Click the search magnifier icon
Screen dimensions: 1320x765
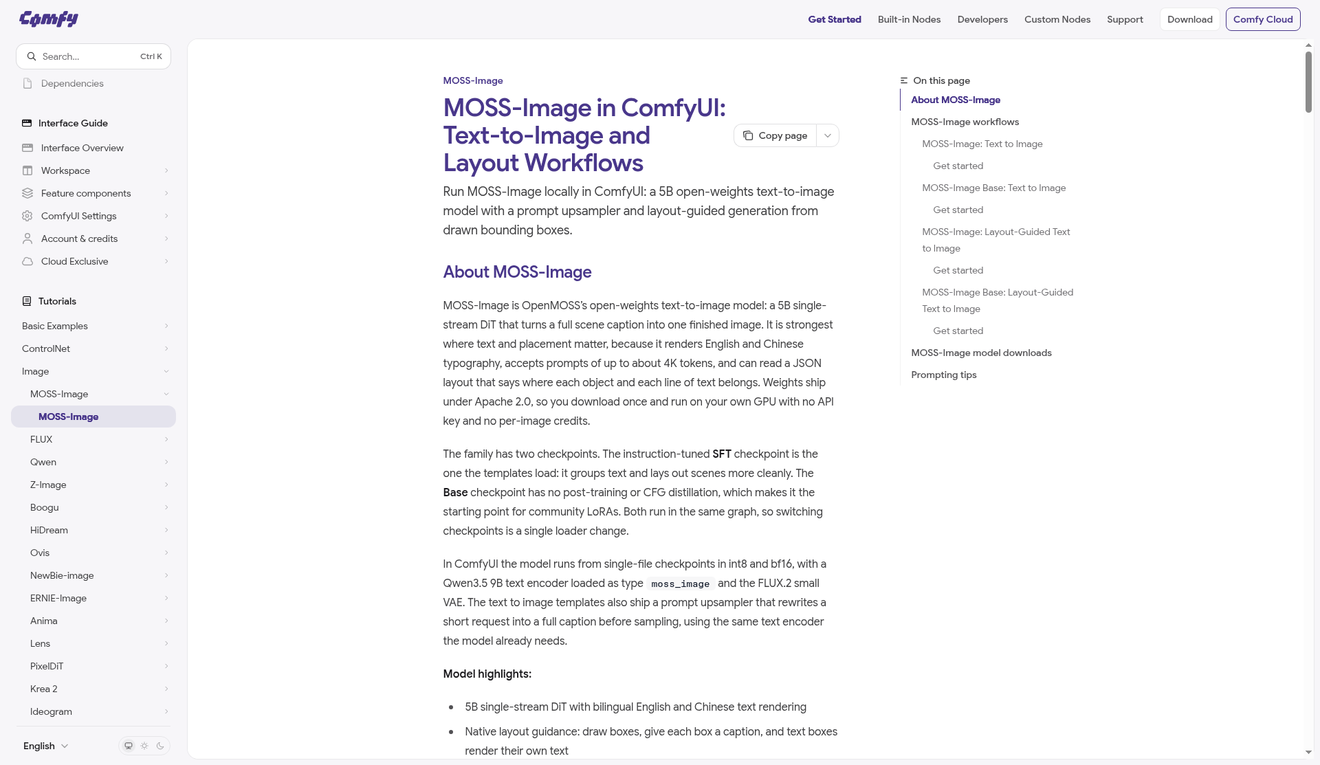click(32, 56)
